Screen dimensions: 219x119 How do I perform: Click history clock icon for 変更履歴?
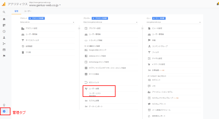(x=23, y=46)
